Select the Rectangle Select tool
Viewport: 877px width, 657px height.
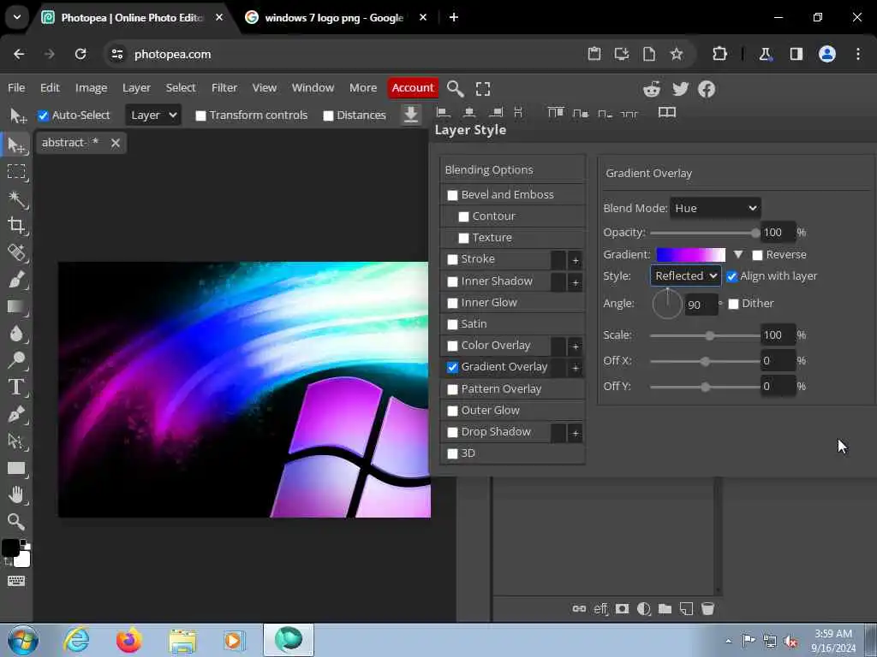tap(16, 171)
